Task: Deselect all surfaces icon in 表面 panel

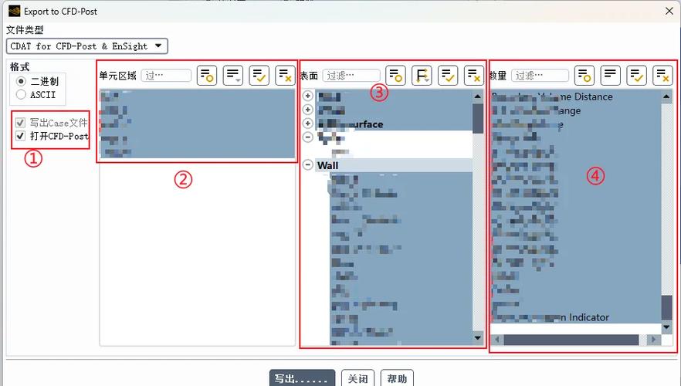Action: [474, 76]
